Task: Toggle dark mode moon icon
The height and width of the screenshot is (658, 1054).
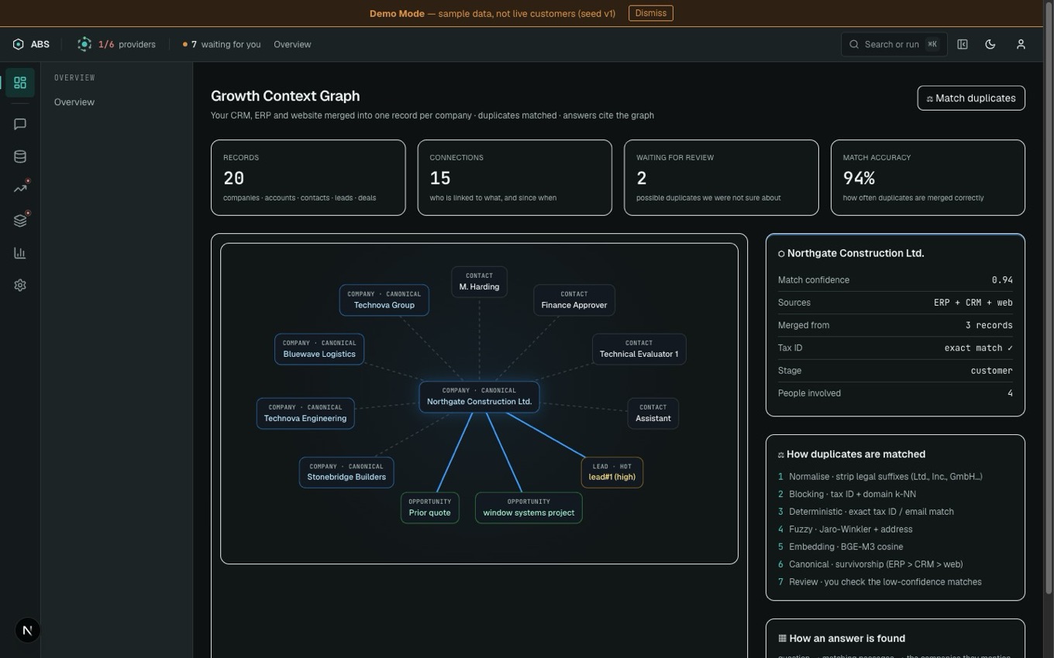Action: pos(990,44)
